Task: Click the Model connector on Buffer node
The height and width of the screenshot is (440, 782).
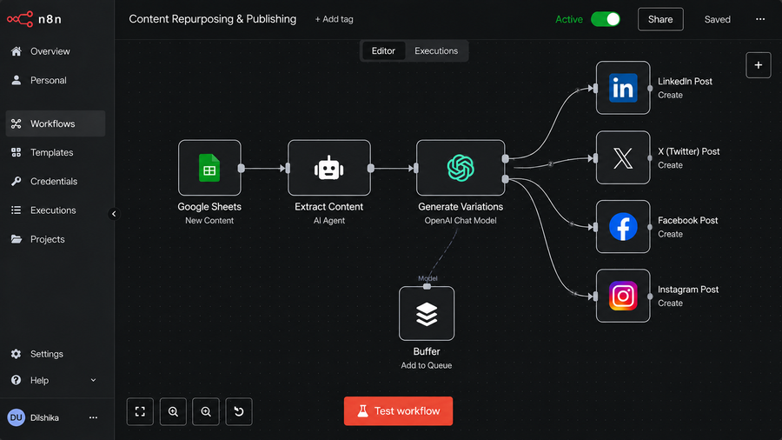Action: click(x=427, y=286)
